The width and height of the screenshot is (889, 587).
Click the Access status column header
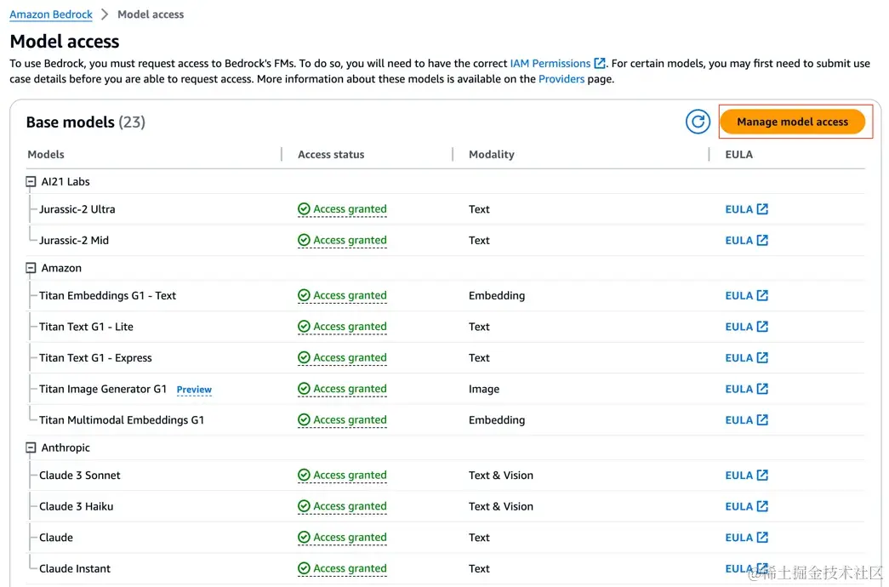pyautogui.click(x=331, y=155)
